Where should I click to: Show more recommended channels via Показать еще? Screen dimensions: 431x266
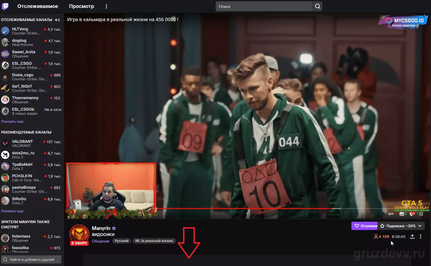coord(12,211)
